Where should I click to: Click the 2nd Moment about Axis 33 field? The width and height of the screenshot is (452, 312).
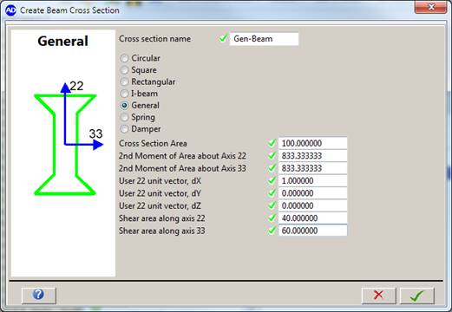[x=312, y=168]
